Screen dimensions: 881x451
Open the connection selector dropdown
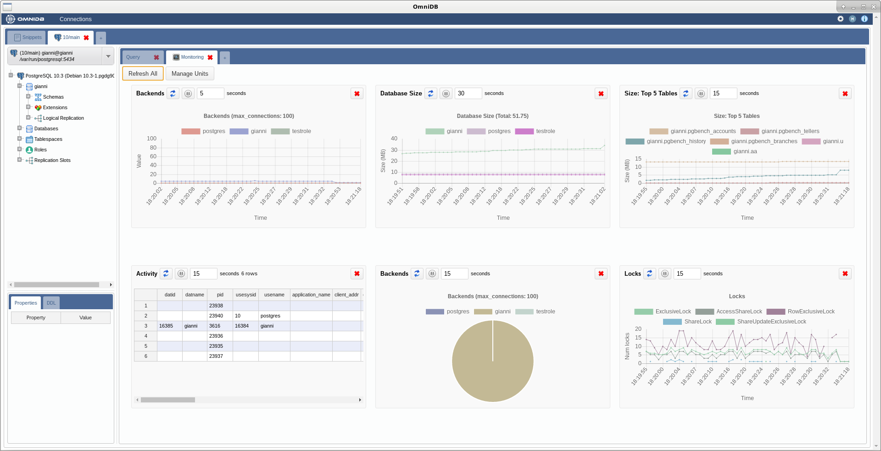tap(108, 56)
